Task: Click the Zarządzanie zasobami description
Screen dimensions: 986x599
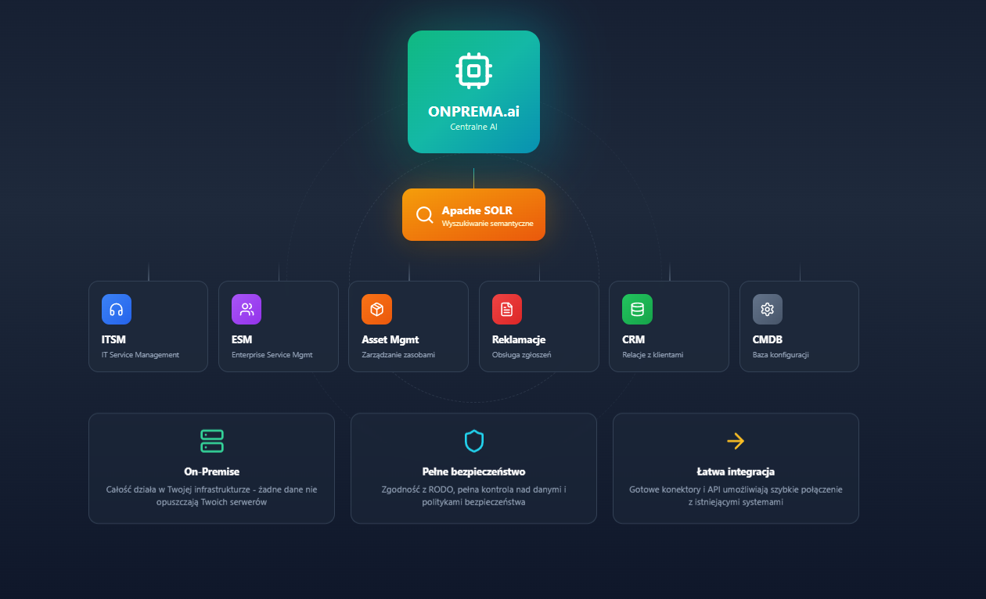Action: 398,355
